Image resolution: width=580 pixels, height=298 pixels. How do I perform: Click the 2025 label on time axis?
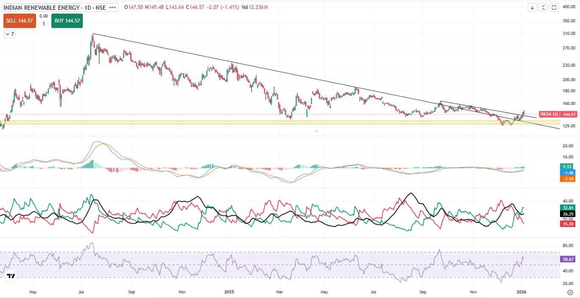229,292
